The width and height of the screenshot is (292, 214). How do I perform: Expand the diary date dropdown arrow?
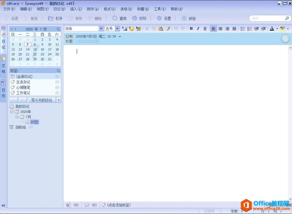tap(120, 37)
